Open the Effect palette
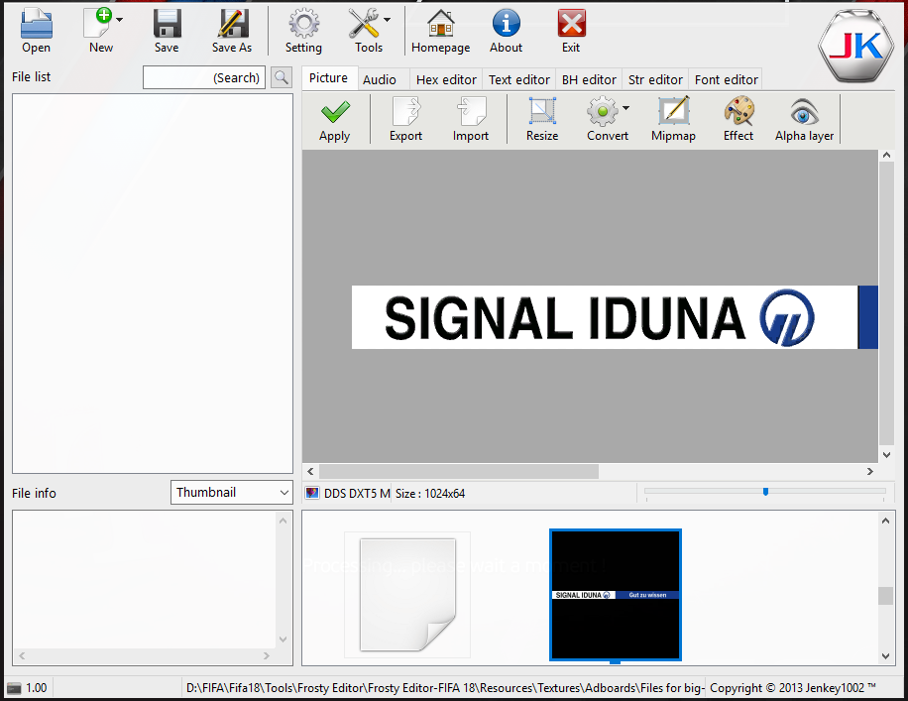This screenshot has height=701, width=908. [x=738, y=112]
